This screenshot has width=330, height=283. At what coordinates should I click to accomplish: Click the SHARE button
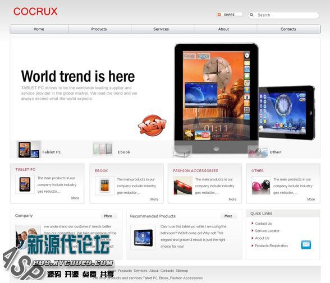pos(230,15)
